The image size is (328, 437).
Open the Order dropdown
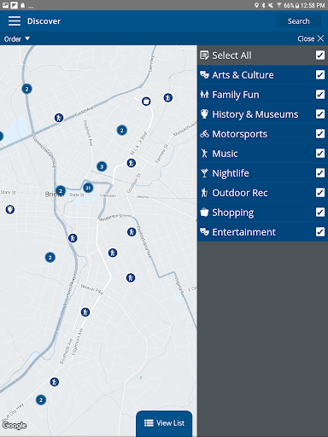pos(16,39)
